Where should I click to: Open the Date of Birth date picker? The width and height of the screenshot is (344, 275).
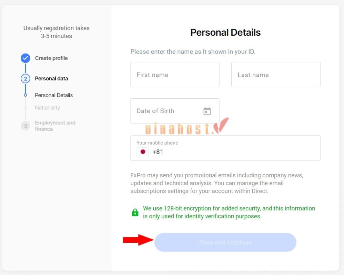coord(175,111)
